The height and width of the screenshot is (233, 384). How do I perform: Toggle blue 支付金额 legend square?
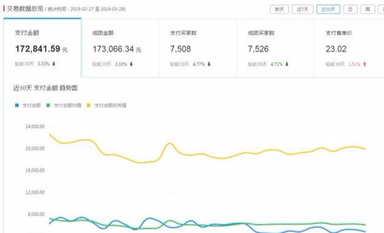pyautogui.click(x=17, y=105)
